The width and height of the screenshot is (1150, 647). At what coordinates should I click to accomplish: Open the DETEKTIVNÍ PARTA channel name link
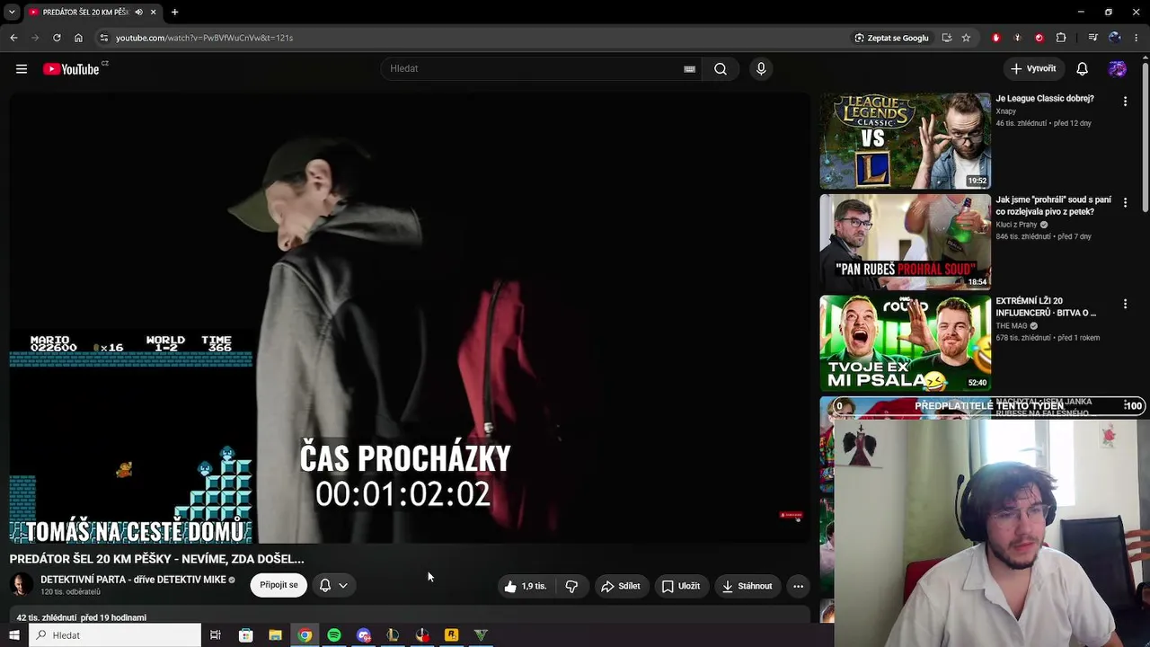pos(133,580)
